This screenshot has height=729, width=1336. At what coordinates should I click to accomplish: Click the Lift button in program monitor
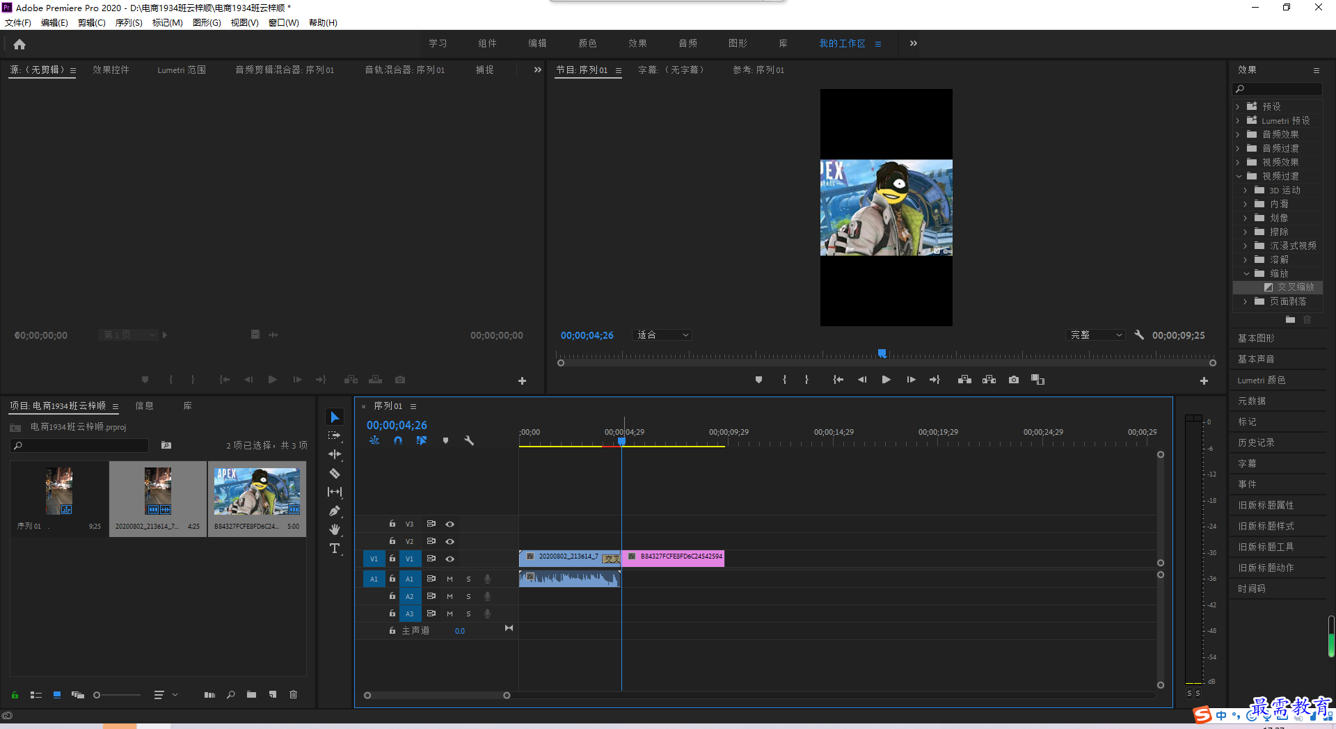coord(964,380)
